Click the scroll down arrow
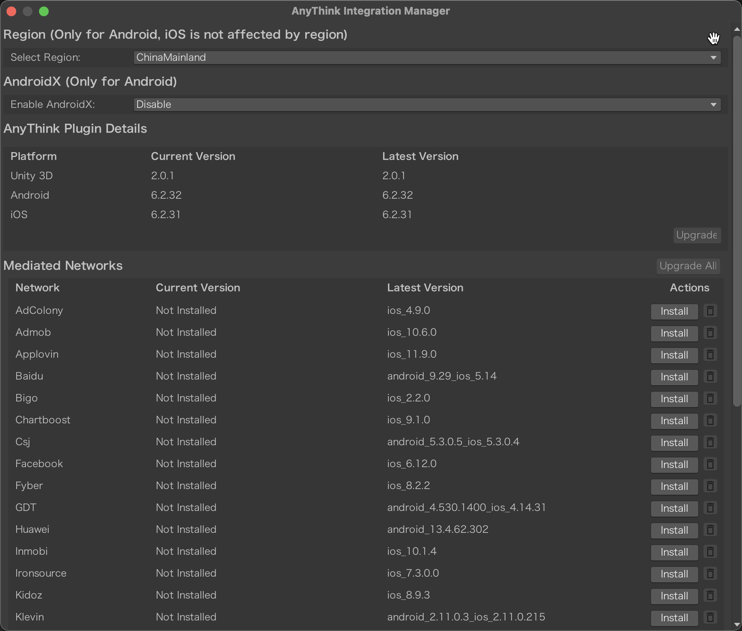Screen dimensions: 742x631 click(x=737, y=625)
